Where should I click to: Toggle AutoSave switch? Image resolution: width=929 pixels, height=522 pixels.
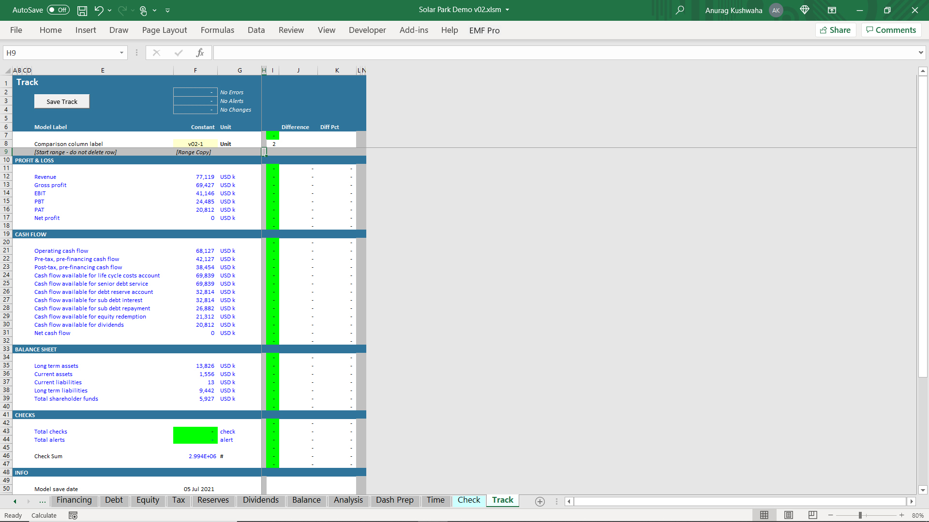tap(58, 10)
